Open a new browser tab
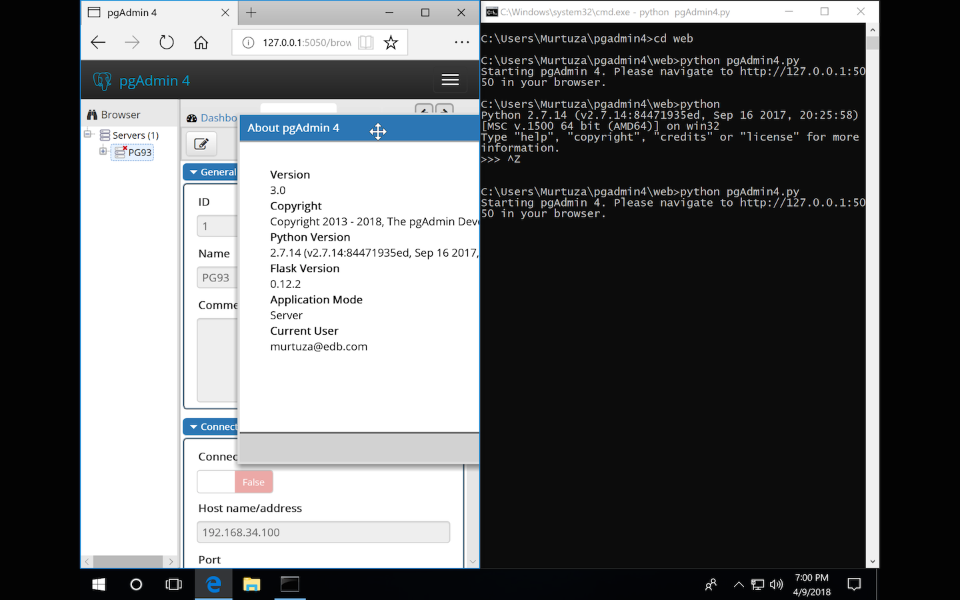The height and width of the screenshot is (600, 960). pyautogui.click(x=251, y=13)
